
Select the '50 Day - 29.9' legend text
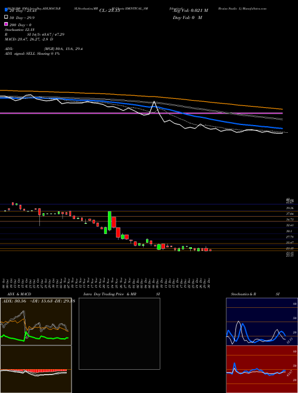[x=22, y=18]
